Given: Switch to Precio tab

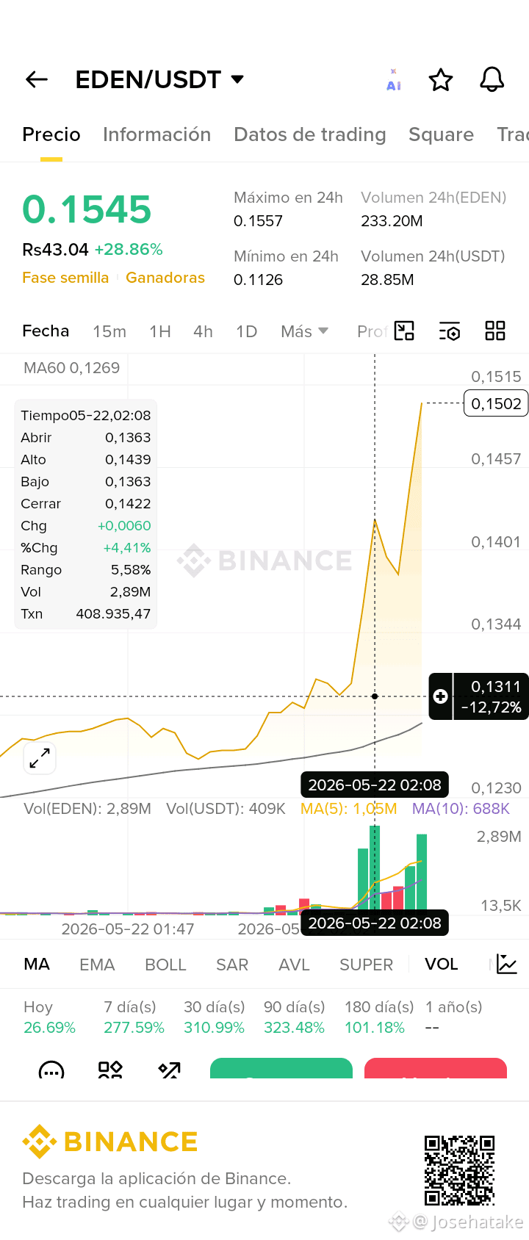Looking at the screenshot, I should click(51, 134).
